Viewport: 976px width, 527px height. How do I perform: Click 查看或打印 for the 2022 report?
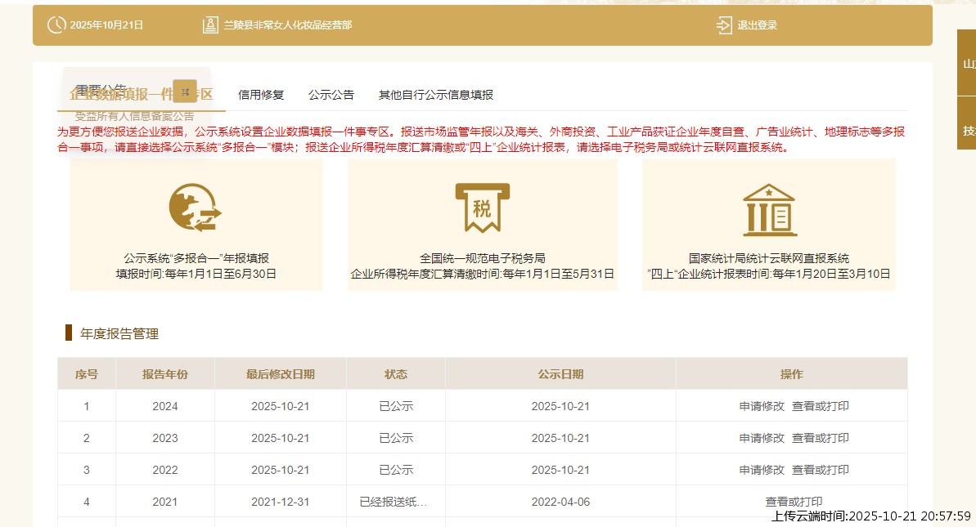pyautogui.click(x=820, y=470)
